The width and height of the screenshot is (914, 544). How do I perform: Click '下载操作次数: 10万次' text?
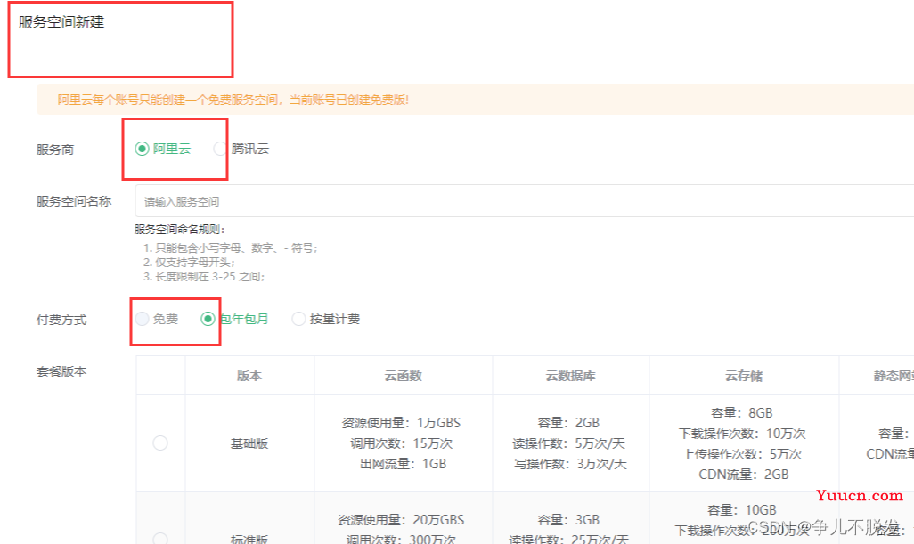pyautogui.click(x=742, y=434)
